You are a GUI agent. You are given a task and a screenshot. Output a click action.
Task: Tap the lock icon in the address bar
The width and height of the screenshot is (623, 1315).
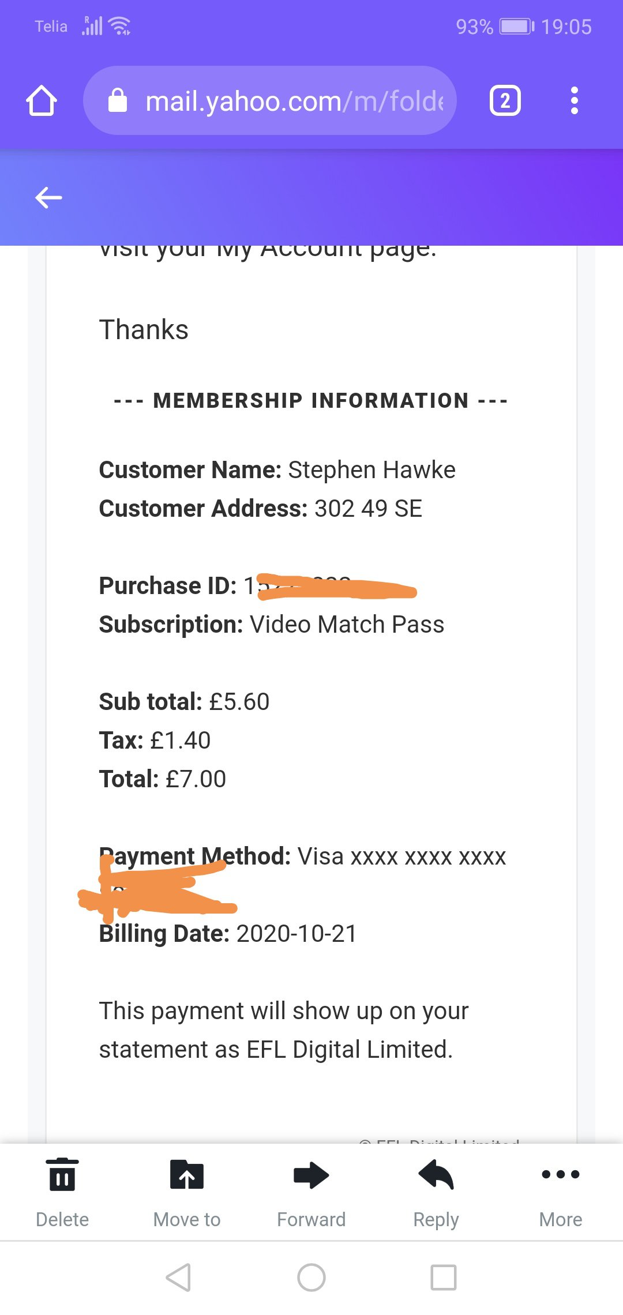118,100
